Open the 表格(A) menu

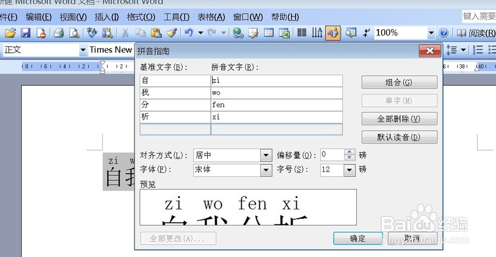211,17
